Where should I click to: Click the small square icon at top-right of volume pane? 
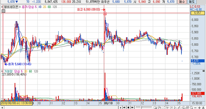coord(204,71)
